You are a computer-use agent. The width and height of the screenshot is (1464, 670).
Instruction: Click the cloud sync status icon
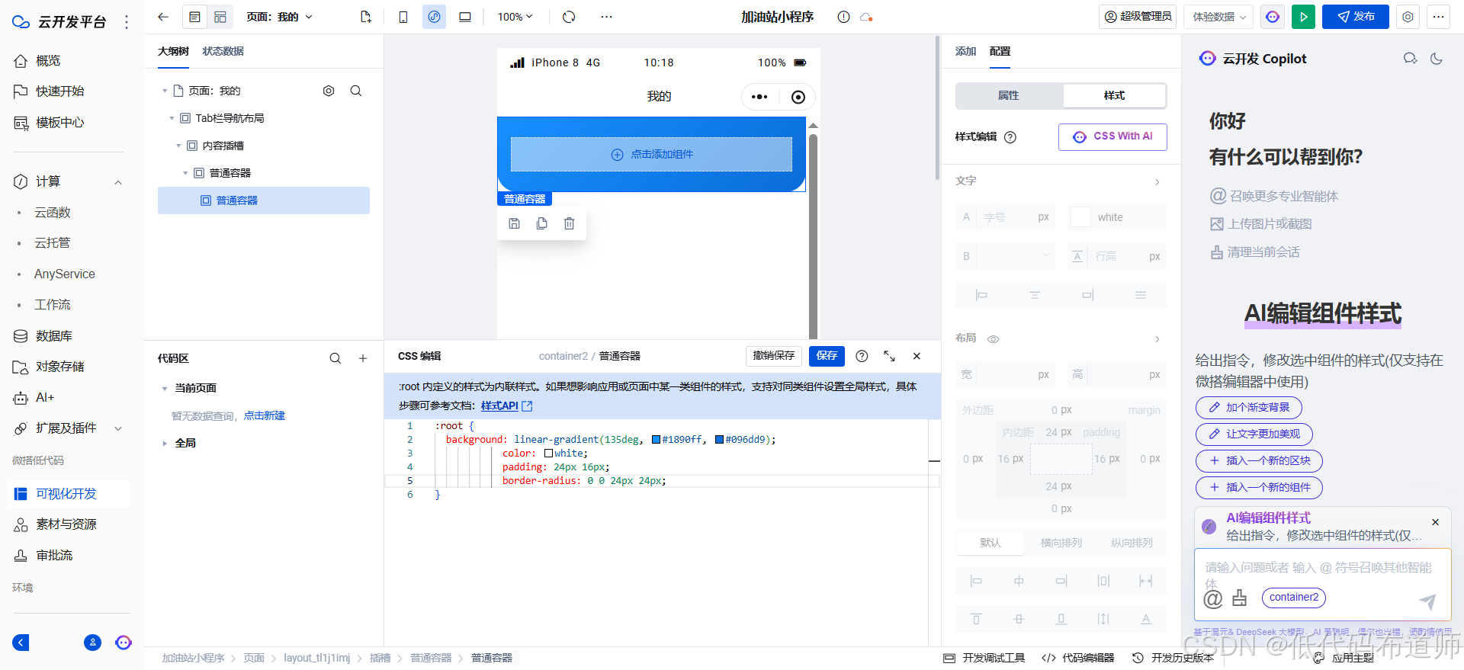(x=866, y=17)
